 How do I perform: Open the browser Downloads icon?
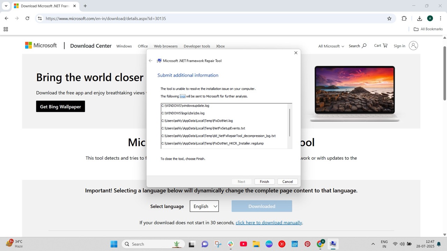[419, 18]
